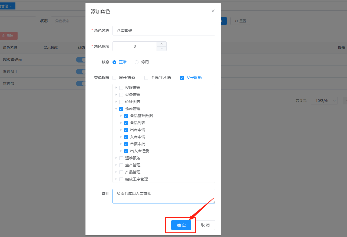Uncheck the 入库申请 checkbox
Image resolution: width=347 pixels, height=237 pixels.
126,137
